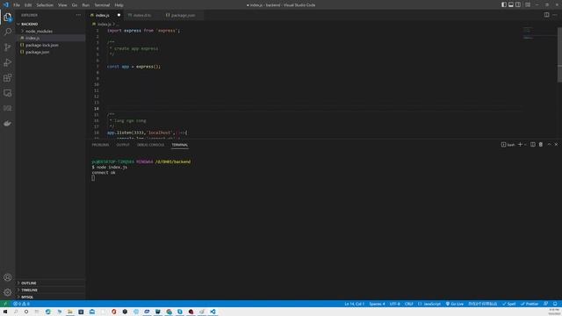The image size is (562, 316).
Task: Change indentation Spaces: 4
Action: point(377,304)
